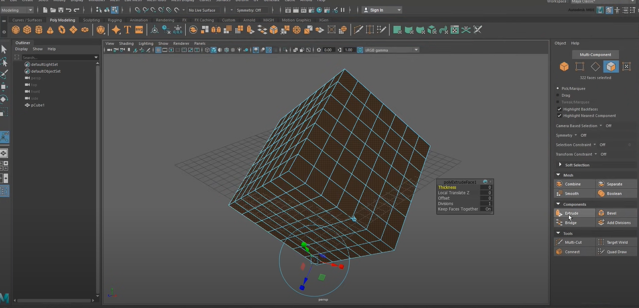Click the open scene folder icon

[53, 10]
